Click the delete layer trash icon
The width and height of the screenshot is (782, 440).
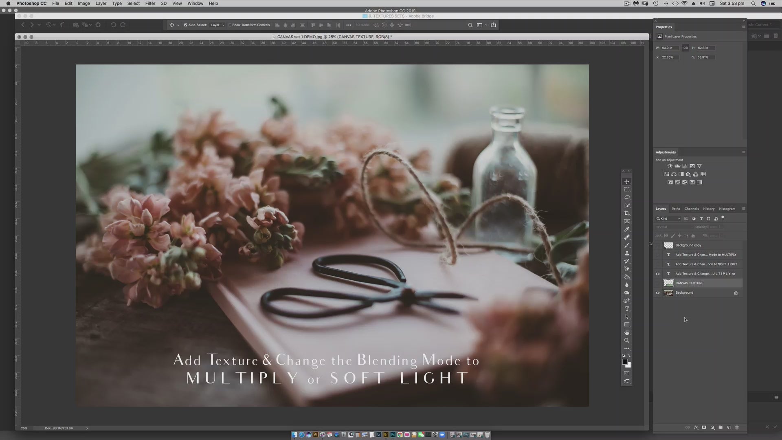(737, 427)
